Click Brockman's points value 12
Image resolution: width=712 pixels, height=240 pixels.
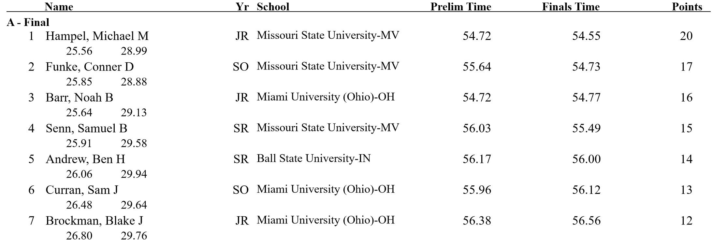686,221
